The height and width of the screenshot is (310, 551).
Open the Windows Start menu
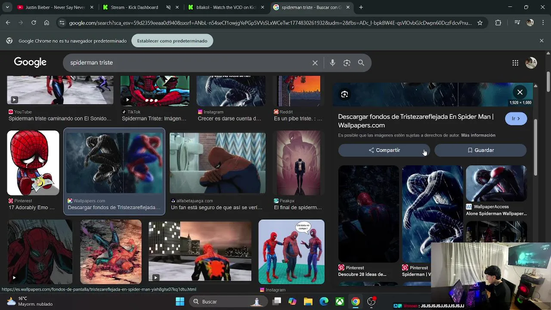coord(180,301)
